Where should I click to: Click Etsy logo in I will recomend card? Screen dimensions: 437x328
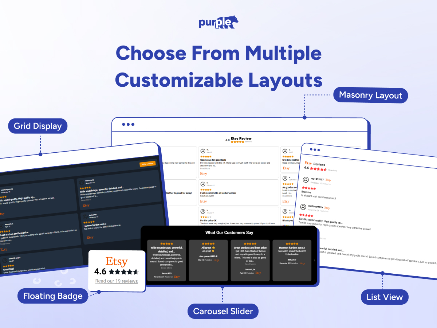(204, 201)
